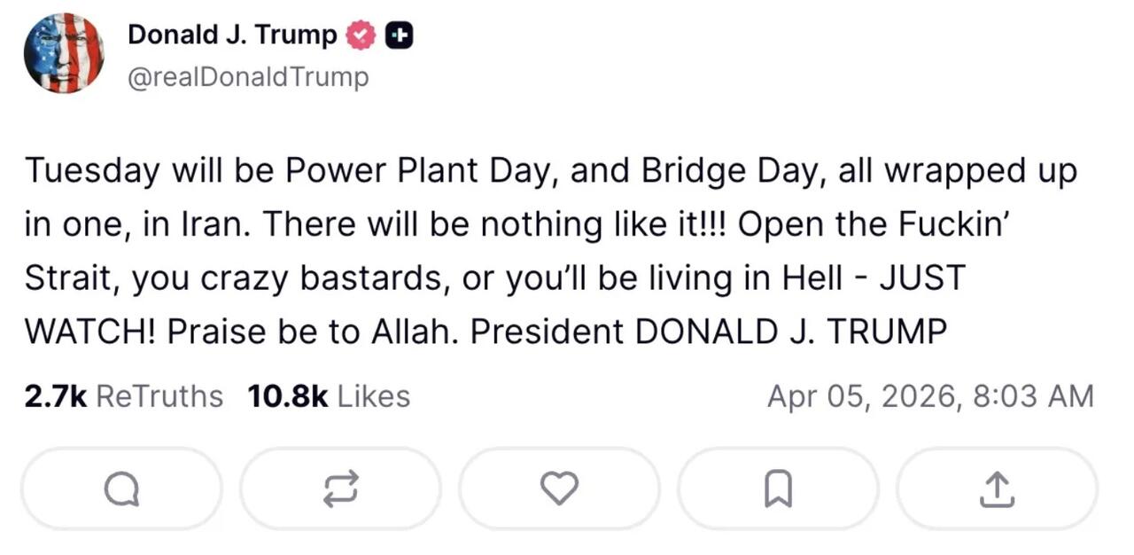Image resolution: width=1134 pixels, height=555 pixels.
Task: View the 2.7k ReTruths list
Action: coord(123,395)
